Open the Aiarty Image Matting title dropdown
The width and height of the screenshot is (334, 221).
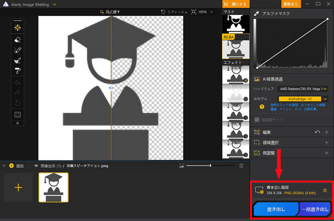coord(54,4)
